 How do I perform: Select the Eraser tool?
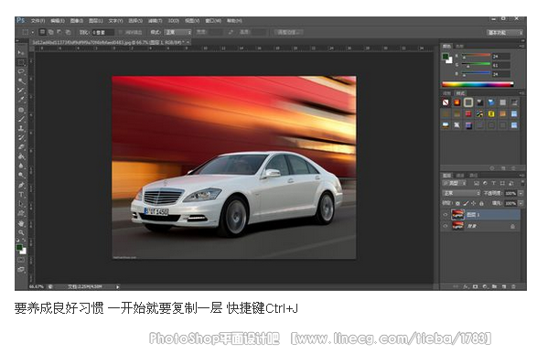point(21,147)
